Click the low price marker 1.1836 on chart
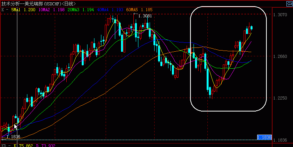The width and height of the screenshot is (293, 147). click(x=13, y=137)
